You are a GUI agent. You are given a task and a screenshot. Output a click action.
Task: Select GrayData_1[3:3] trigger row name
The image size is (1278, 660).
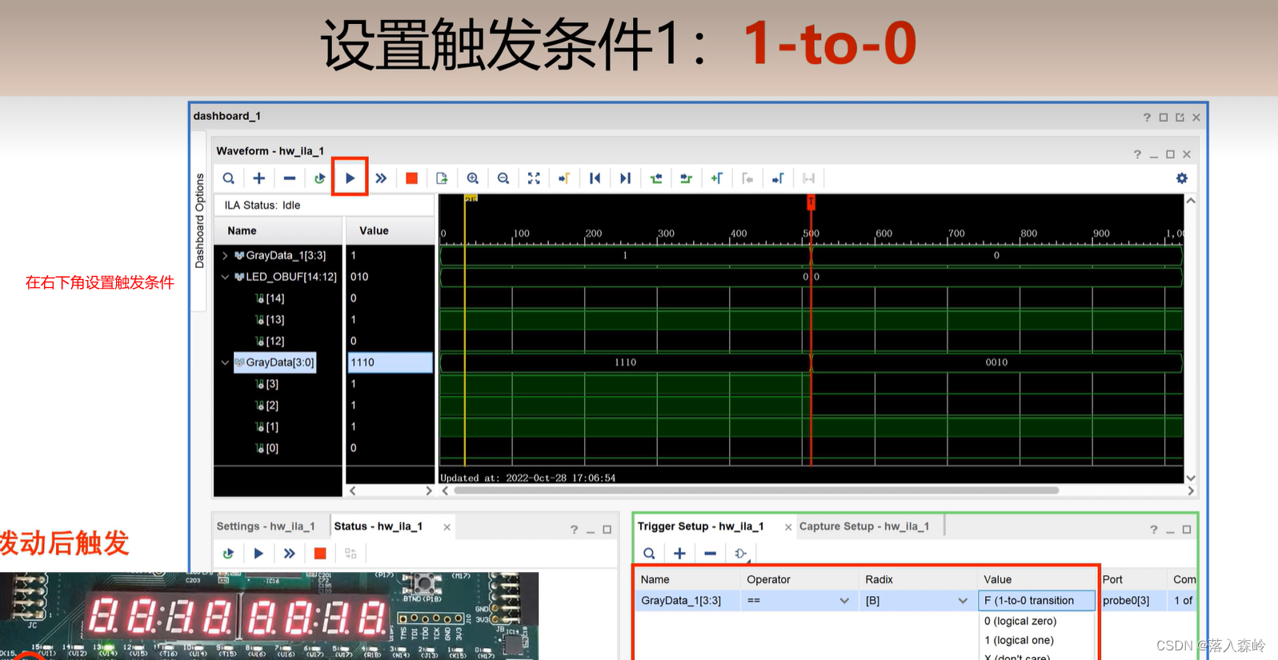[x=681, y=601]
